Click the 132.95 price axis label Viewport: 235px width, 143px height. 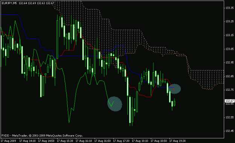[x=230, y=62]
